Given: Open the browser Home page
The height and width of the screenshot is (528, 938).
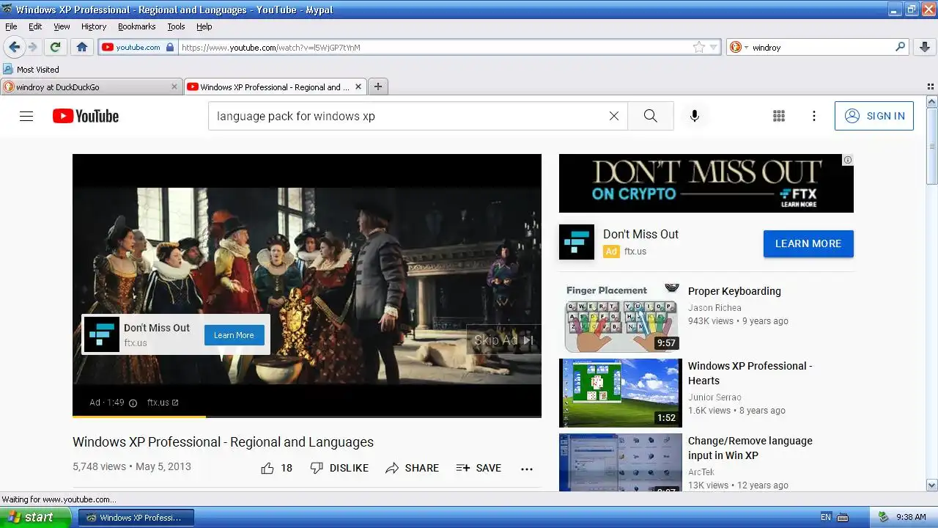Looking at the screenshot, I should click(x=82, y=47).
